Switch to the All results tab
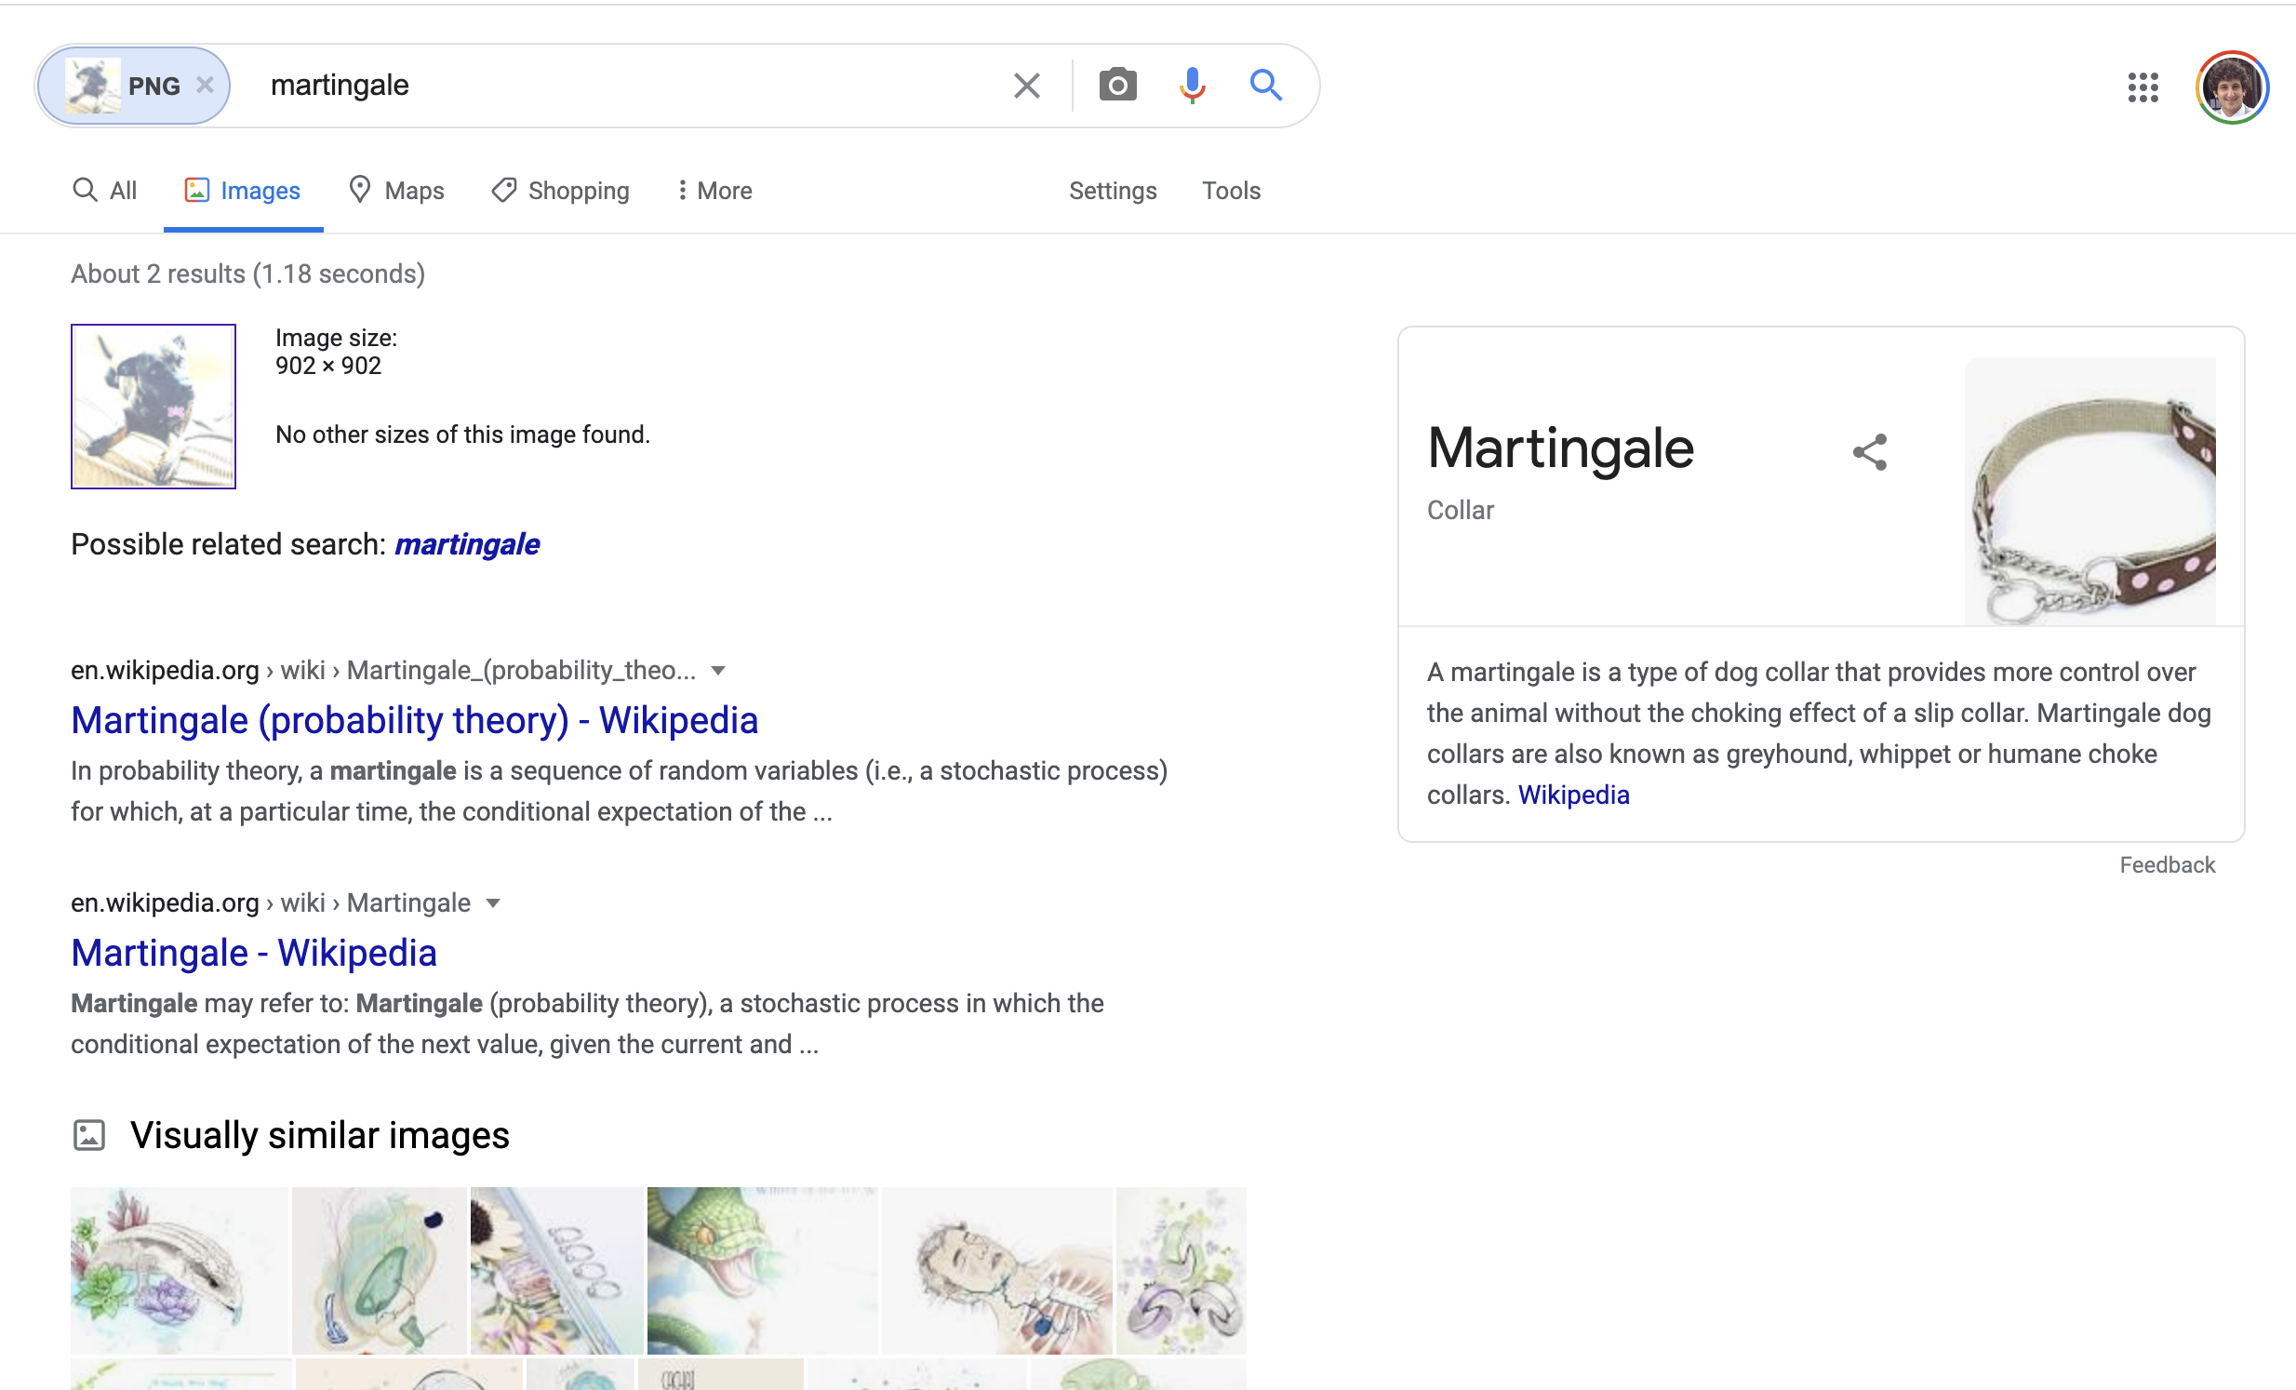This screenshot has width=2296, height=1390. pyautogui.click(x=104, y=190)
